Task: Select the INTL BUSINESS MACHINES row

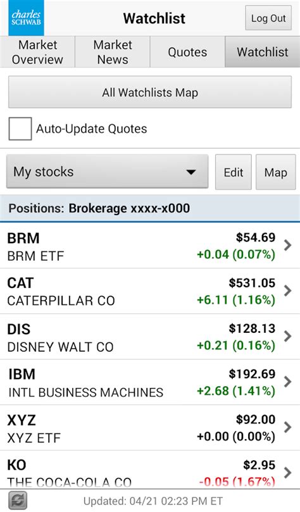Action: pos(150,382)
